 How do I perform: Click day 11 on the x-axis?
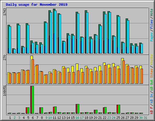click(54, 118)
